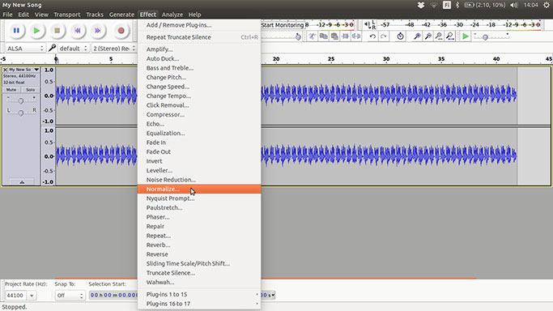Click the Stop transport button
Viewport: 553px width, 311px height.
tap(57, 31)
